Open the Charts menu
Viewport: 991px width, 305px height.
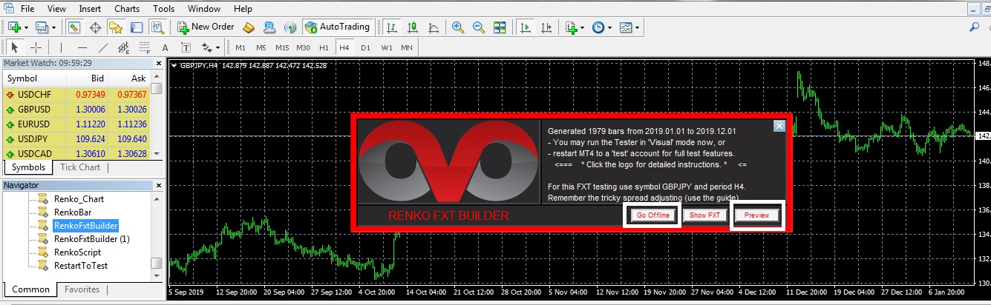(x=126, y=9)
